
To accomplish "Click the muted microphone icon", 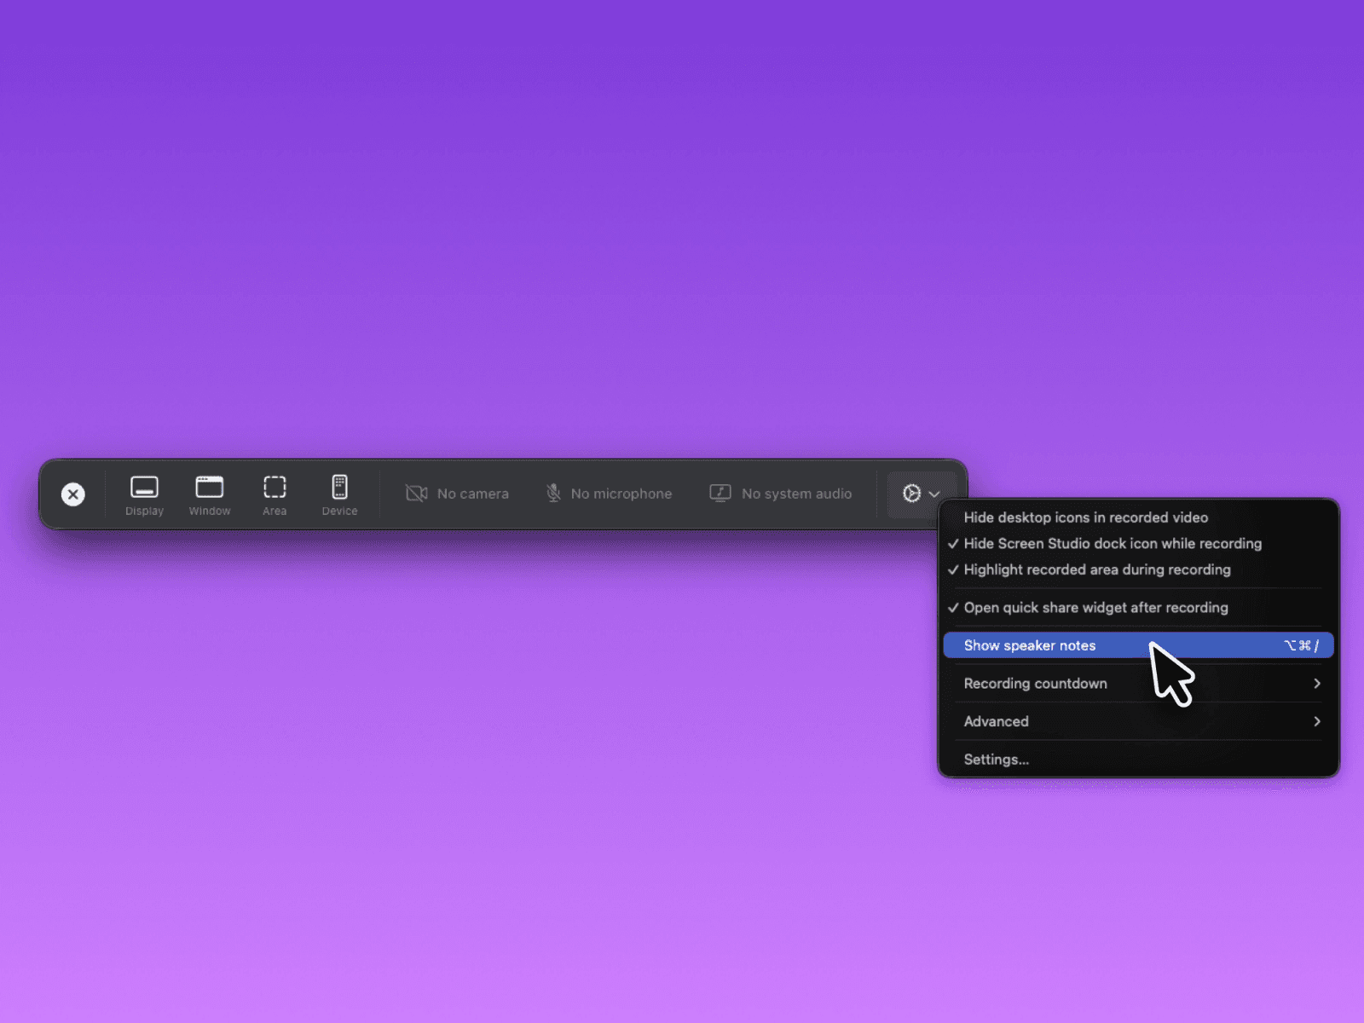I will tap(553, 494).
